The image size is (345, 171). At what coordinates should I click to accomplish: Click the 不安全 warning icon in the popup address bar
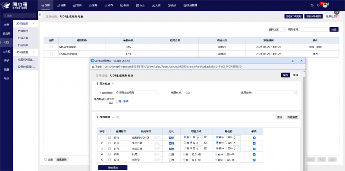click(93, 66)
